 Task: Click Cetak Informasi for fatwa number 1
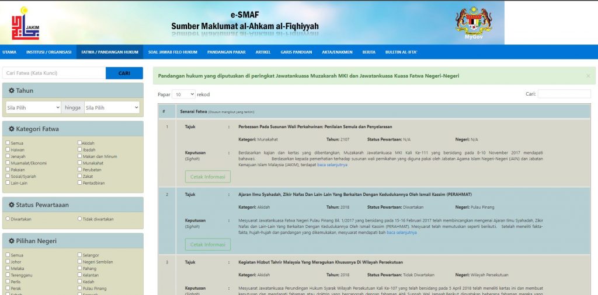point(208,177)
